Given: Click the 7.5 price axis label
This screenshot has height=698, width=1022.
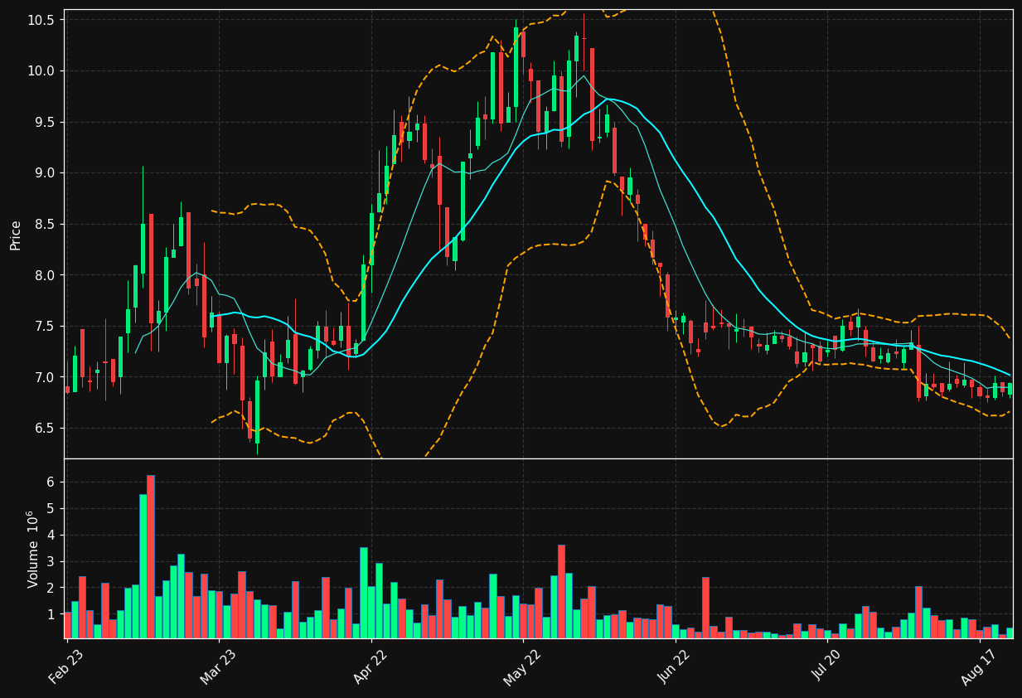Looking at the screenshot, I should tap(44, 327).
